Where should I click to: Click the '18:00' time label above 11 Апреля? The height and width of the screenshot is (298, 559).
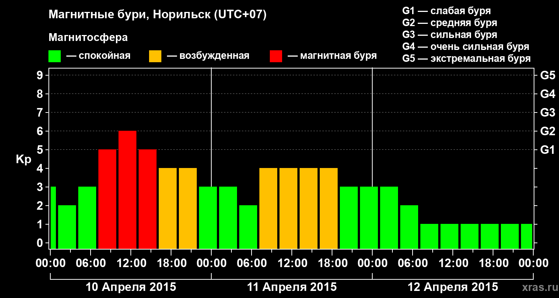click(332, 263)
